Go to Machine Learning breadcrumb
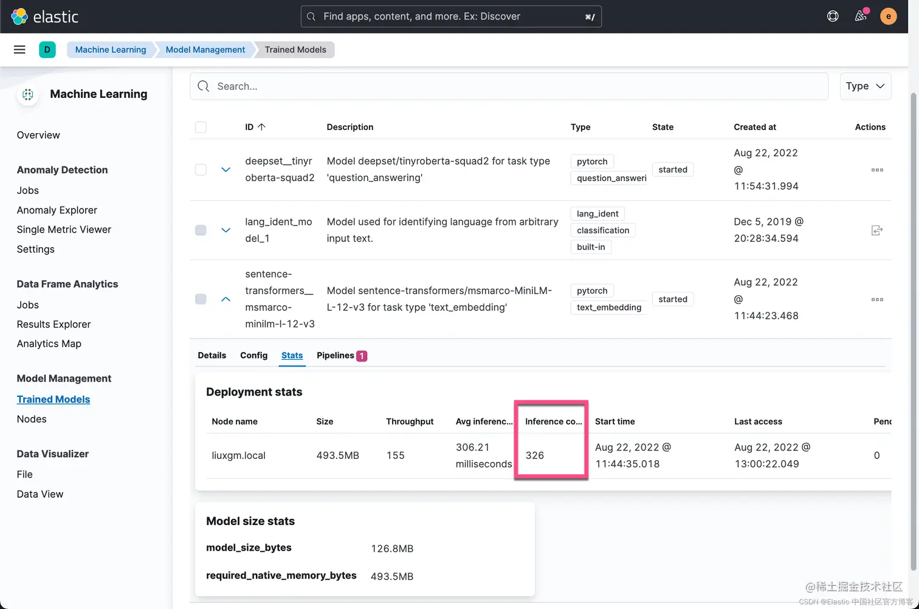This screenshot has width=919, height=609. click(x=111, y=50)
